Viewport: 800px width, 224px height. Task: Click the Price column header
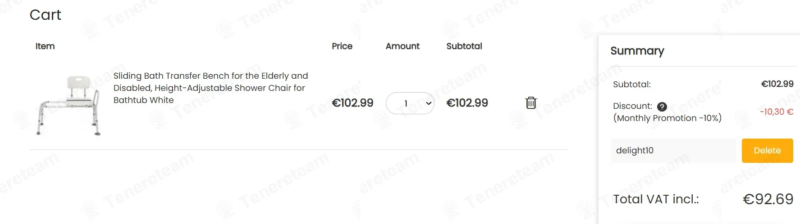pos(342,46)
